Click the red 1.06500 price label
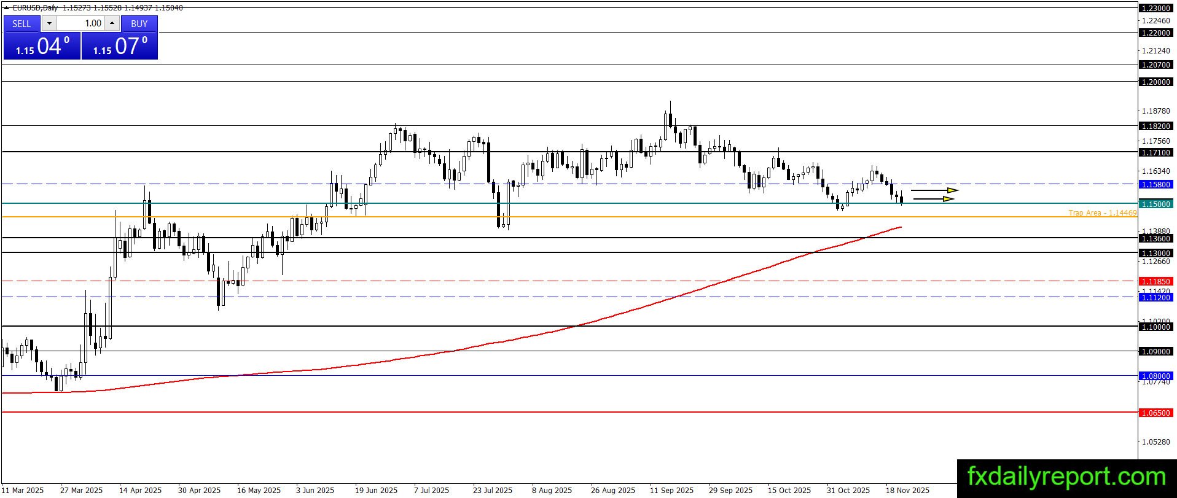This screenshot has height=498, width=1177. tap(1155, 413)
